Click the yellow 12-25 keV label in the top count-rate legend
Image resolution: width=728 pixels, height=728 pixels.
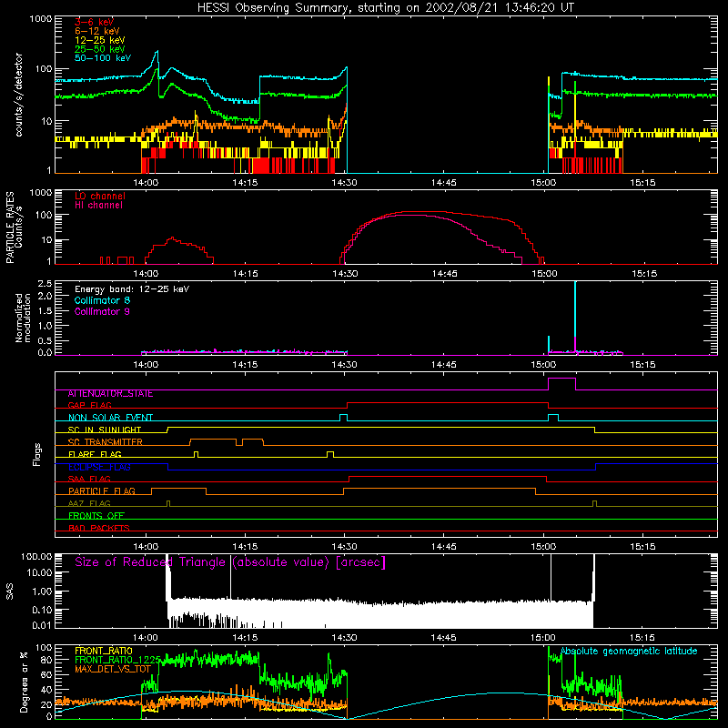[100, 40]
